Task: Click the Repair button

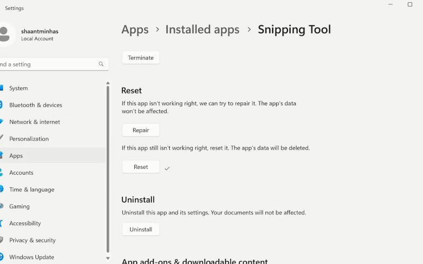Action: [141, 130]
